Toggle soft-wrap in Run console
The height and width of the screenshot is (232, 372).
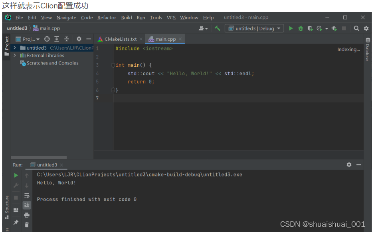[x=27, y=195]
